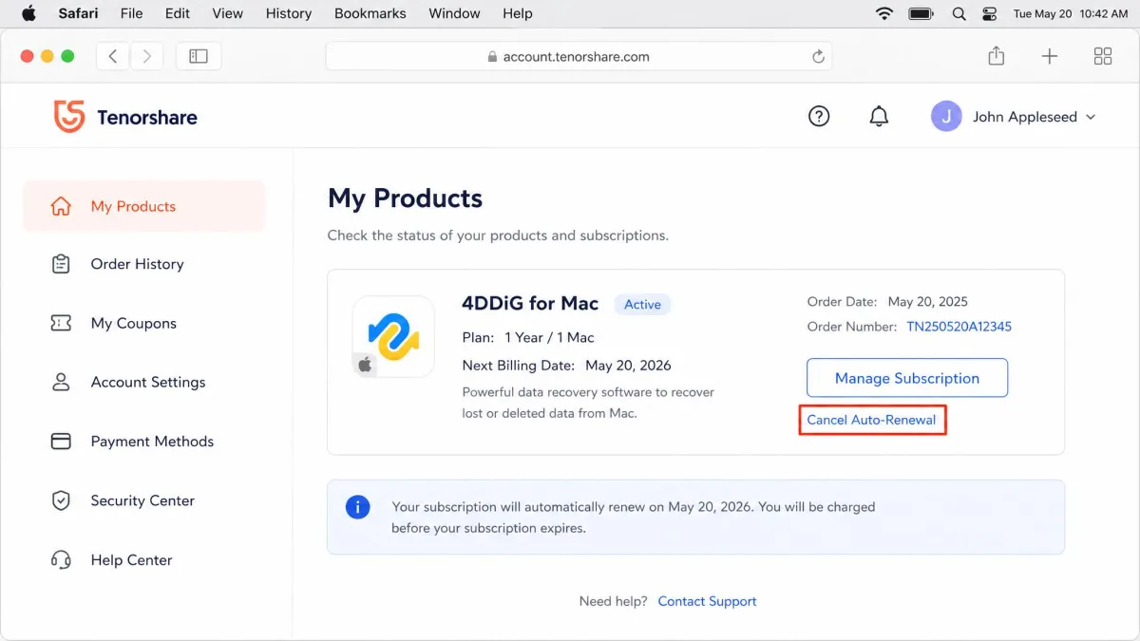
Task: Click the Manage Subscription button
Action: click(x=907, y=378)
